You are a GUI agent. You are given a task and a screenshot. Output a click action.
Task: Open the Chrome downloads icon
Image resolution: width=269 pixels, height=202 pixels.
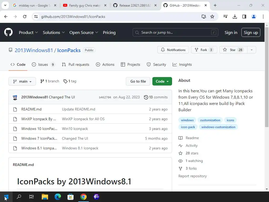(235, 17)
